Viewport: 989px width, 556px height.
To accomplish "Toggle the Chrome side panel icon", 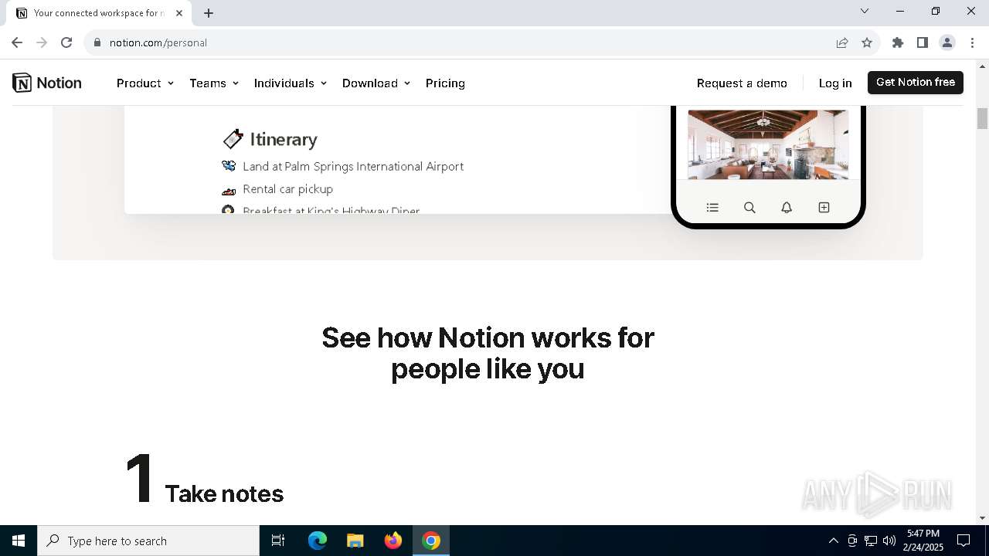I will [923, 42].
